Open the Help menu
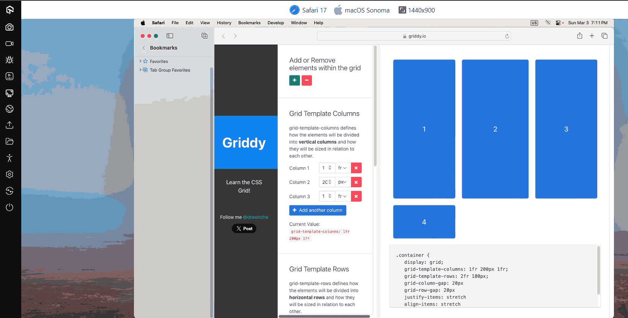Viewport: 628px width, 318px height. tap(318, 23)
